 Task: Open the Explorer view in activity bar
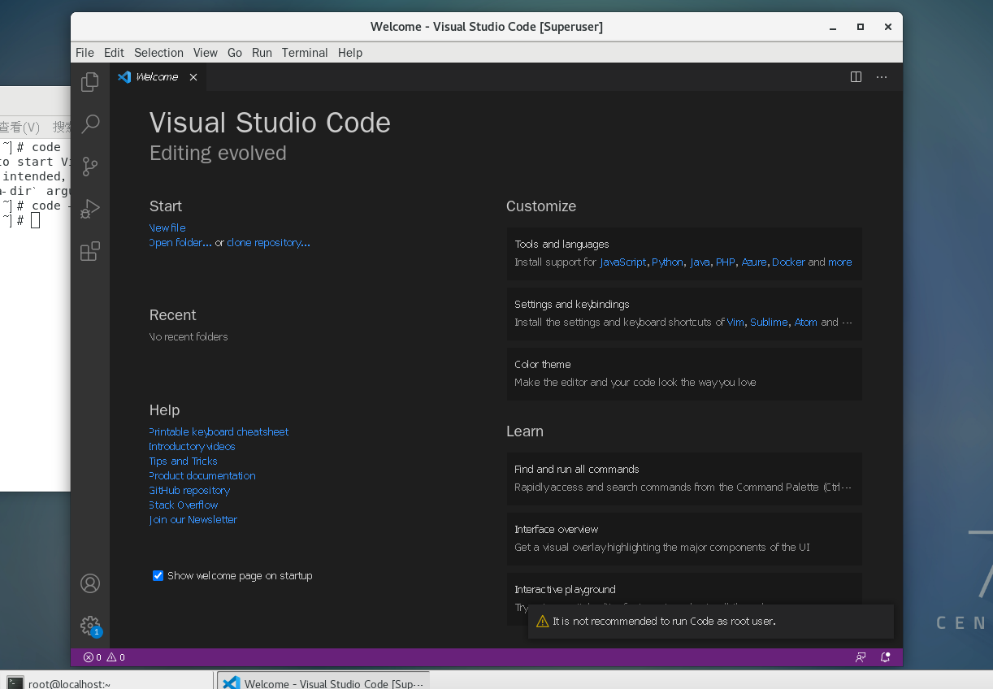click(x=90, y=82)
